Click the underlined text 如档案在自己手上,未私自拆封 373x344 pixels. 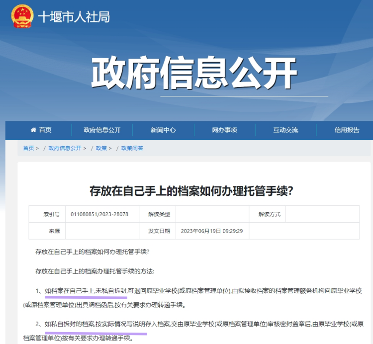[x=86, y=291]
